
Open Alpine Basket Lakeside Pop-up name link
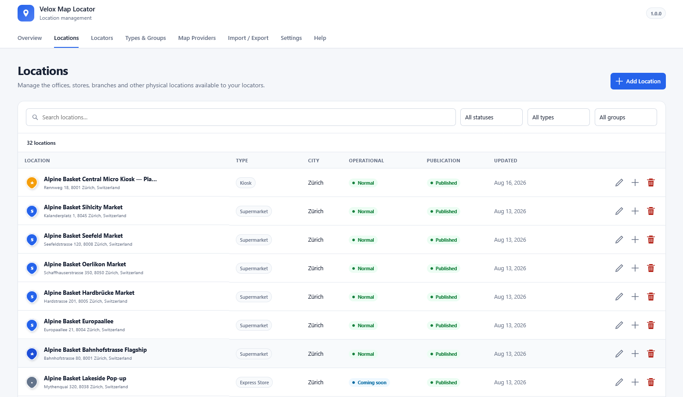[x=85, y=378]
